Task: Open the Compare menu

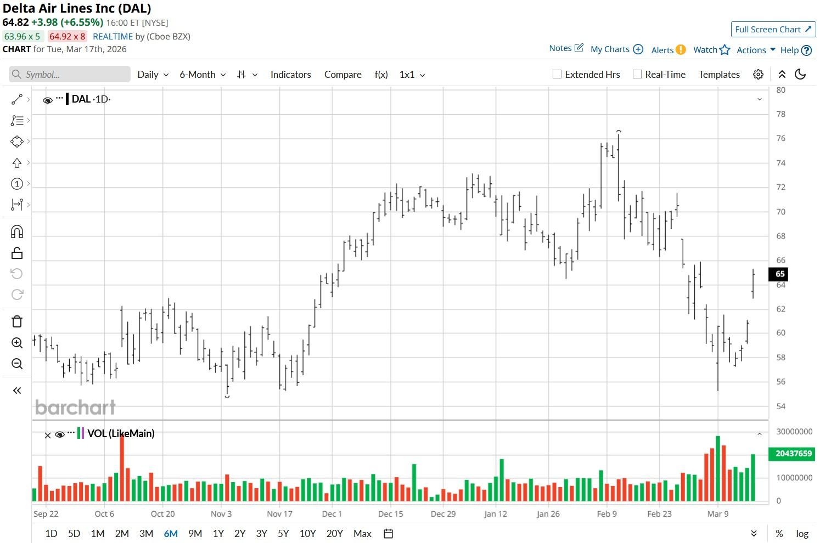Action: pyautogui.click(x=343, y=75)
